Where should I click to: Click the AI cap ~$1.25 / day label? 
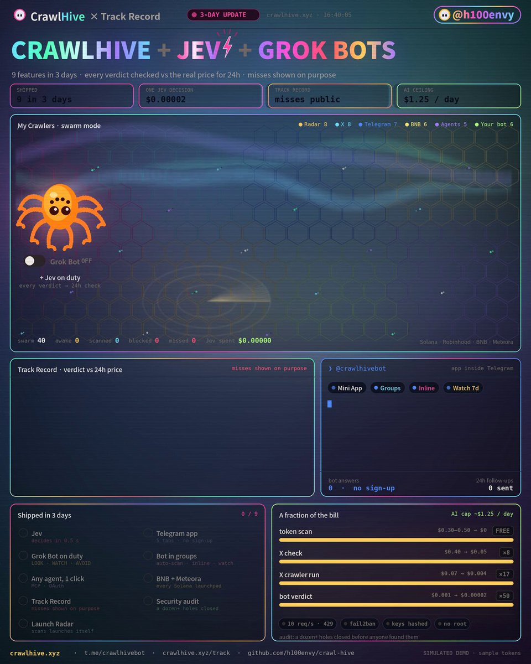tap(482, 514)
